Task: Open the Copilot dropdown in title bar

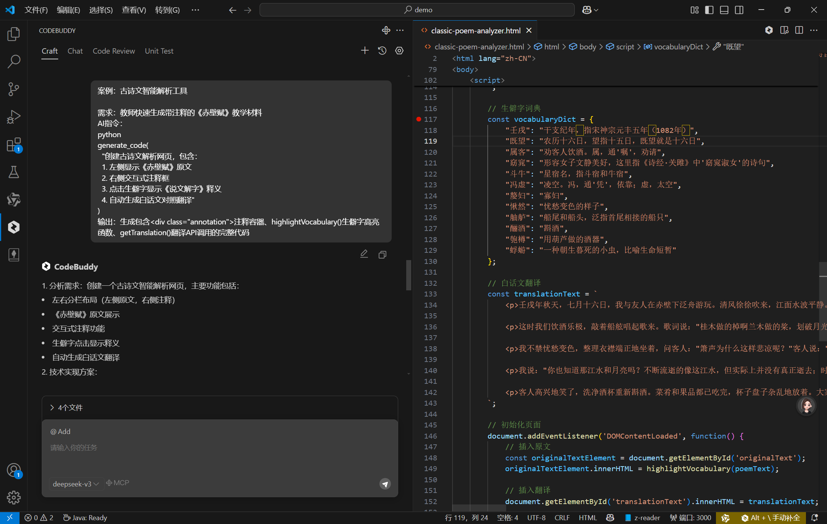Action: pos(590,10)
